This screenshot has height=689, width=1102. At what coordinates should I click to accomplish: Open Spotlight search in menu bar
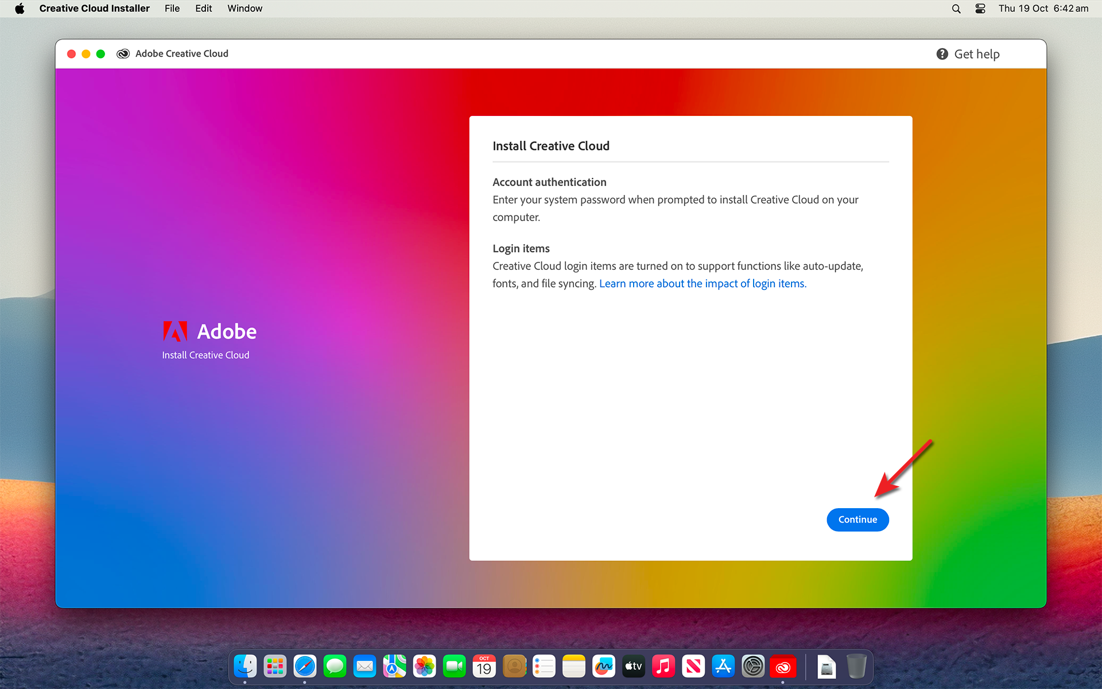click(956, 9)
